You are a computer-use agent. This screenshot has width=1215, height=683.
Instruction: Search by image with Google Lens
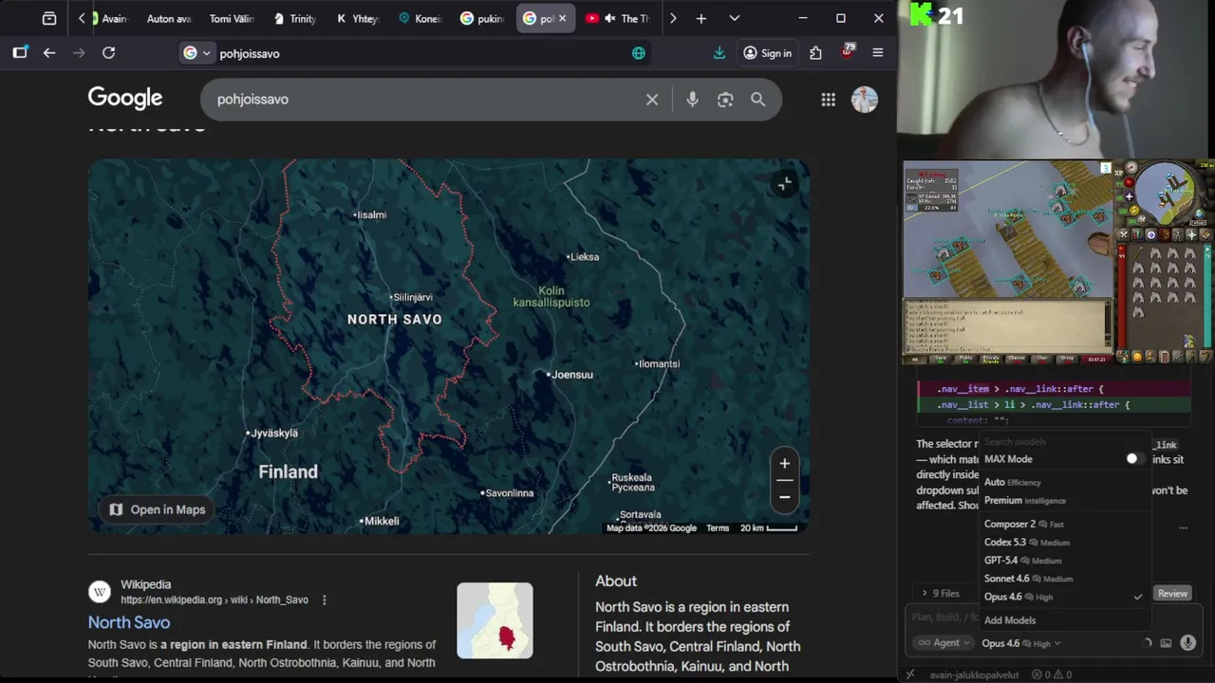[725, 99]
